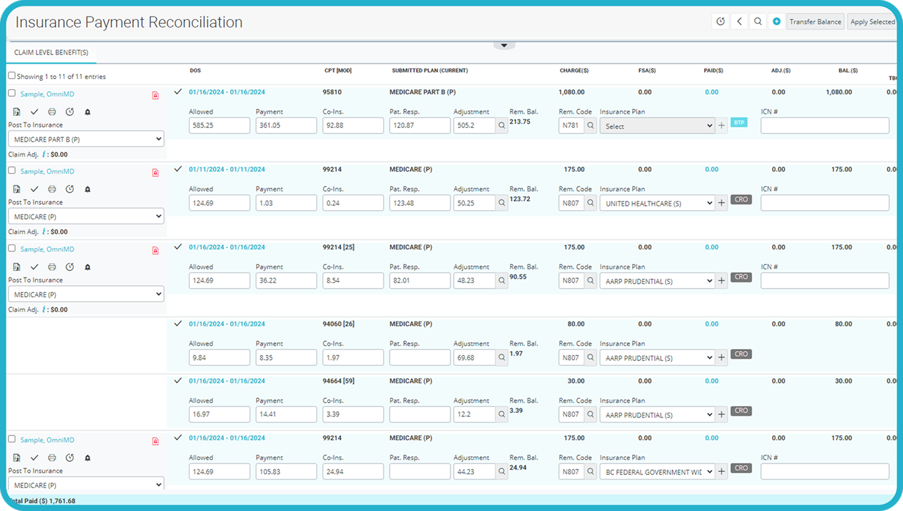Open search using the top toolbar magnifier
Screen dimensions: 903x511
tap(758, 22)
